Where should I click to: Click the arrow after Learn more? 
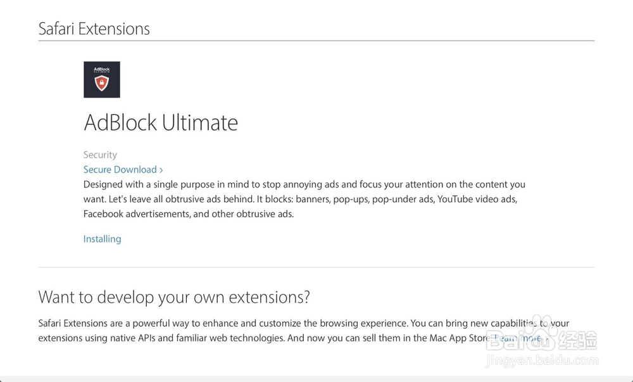click(547, 339)
